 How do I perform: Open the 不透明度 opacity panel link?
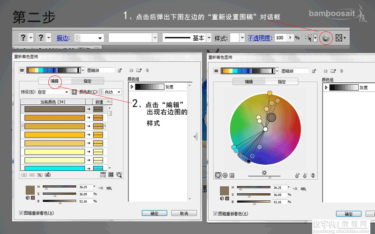click(260, 38)
